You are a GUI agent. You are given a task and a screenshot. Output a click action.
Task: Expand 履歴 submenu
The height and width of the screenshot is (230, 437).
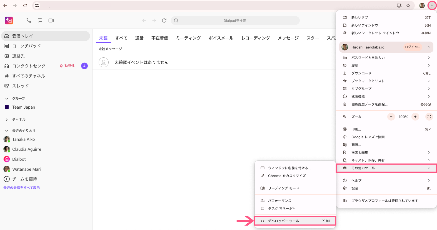[x=386, y=65]
